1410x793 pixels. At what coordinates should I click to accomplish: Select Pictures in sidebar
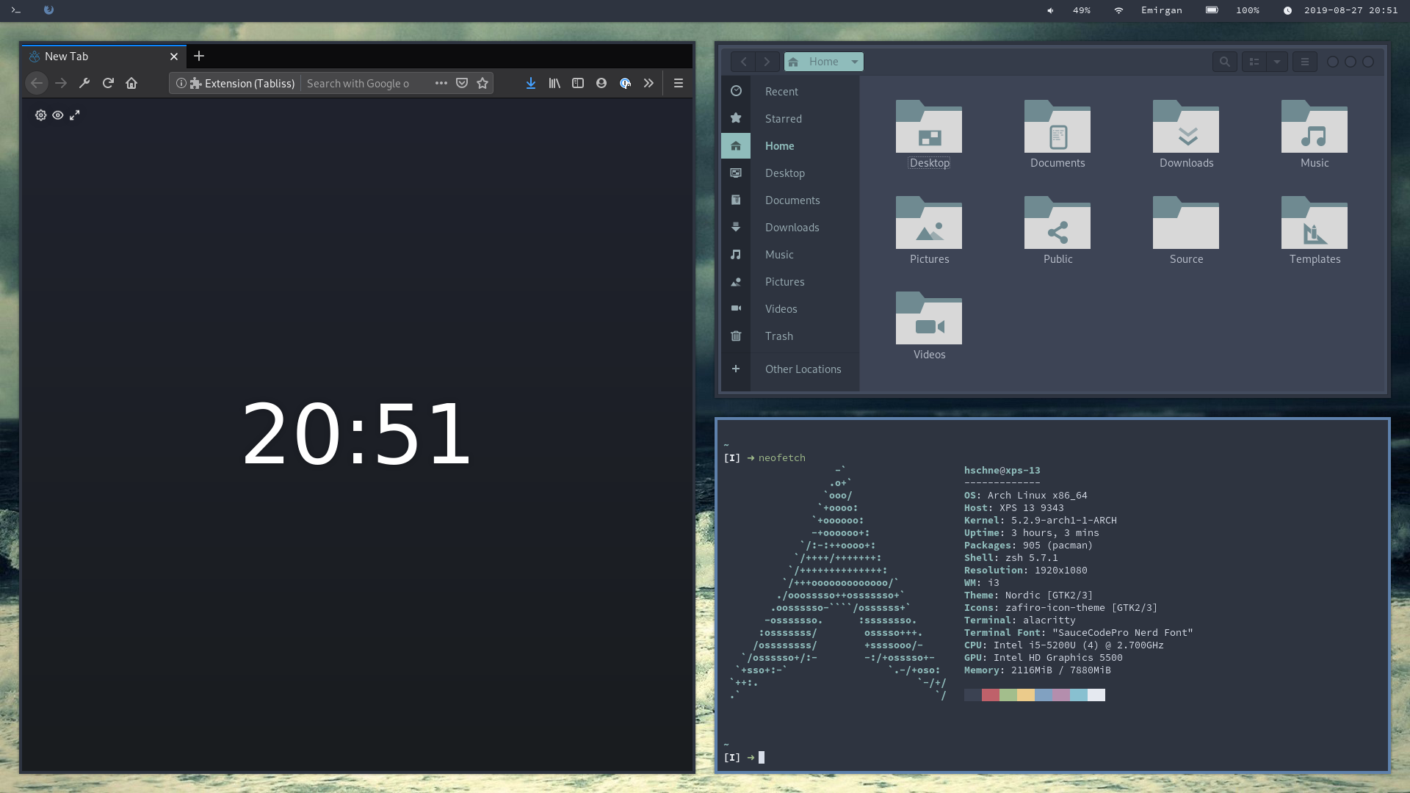(790, 281)
